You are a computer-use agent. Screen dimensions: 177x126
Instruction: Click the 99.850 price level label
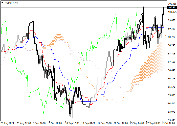pos(172,20)
